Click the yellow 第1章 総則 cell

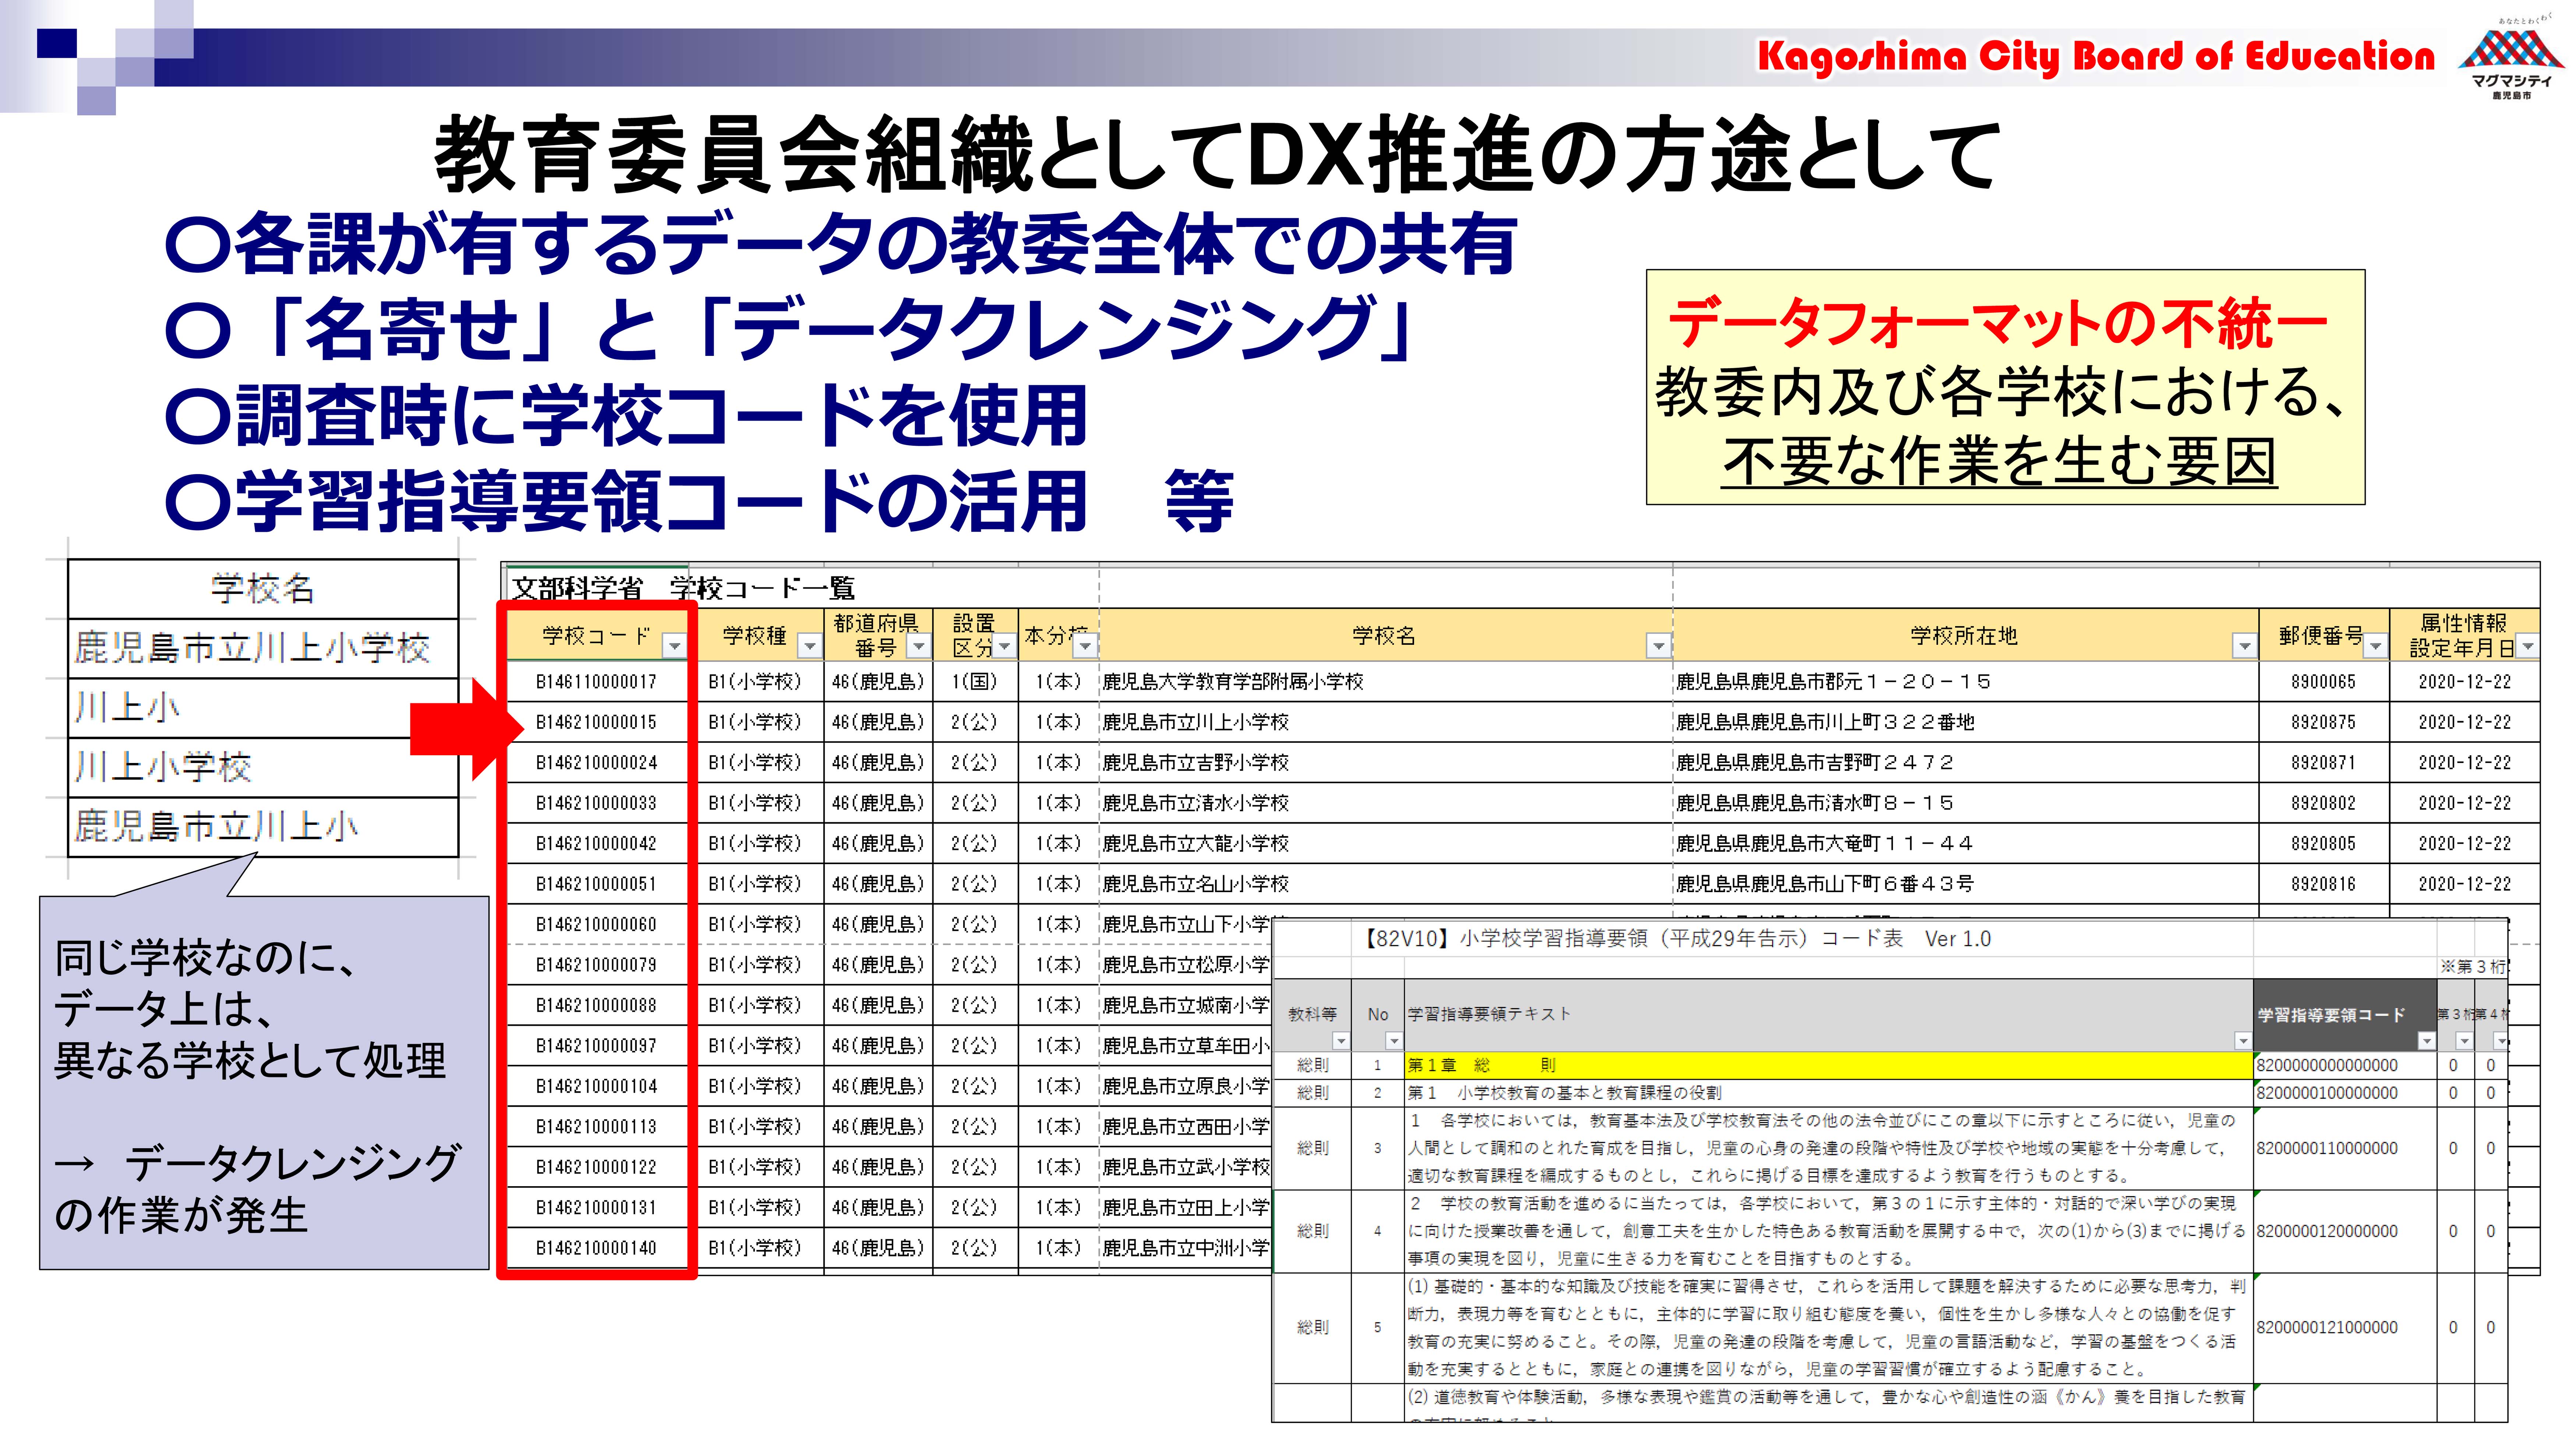click(x=1828, y=1065)
